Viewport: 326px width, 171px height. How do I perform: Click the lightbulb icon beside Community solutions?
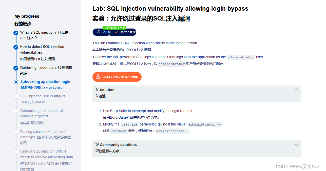click(97, 144)
